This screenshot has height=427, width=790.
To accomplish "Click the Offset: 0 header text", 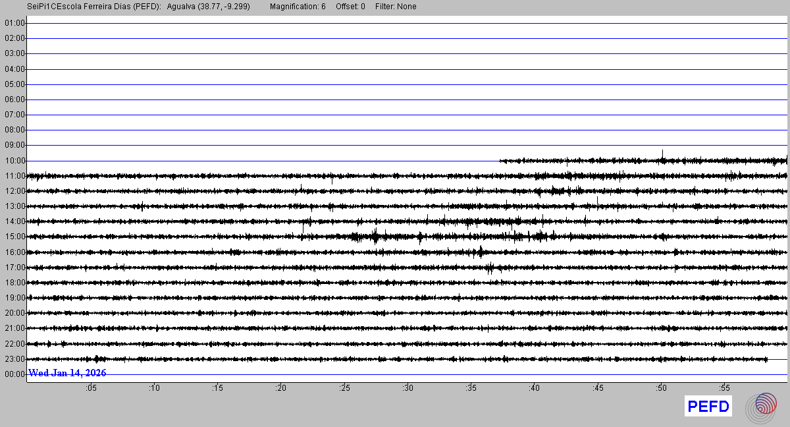I will click(350, 7).
